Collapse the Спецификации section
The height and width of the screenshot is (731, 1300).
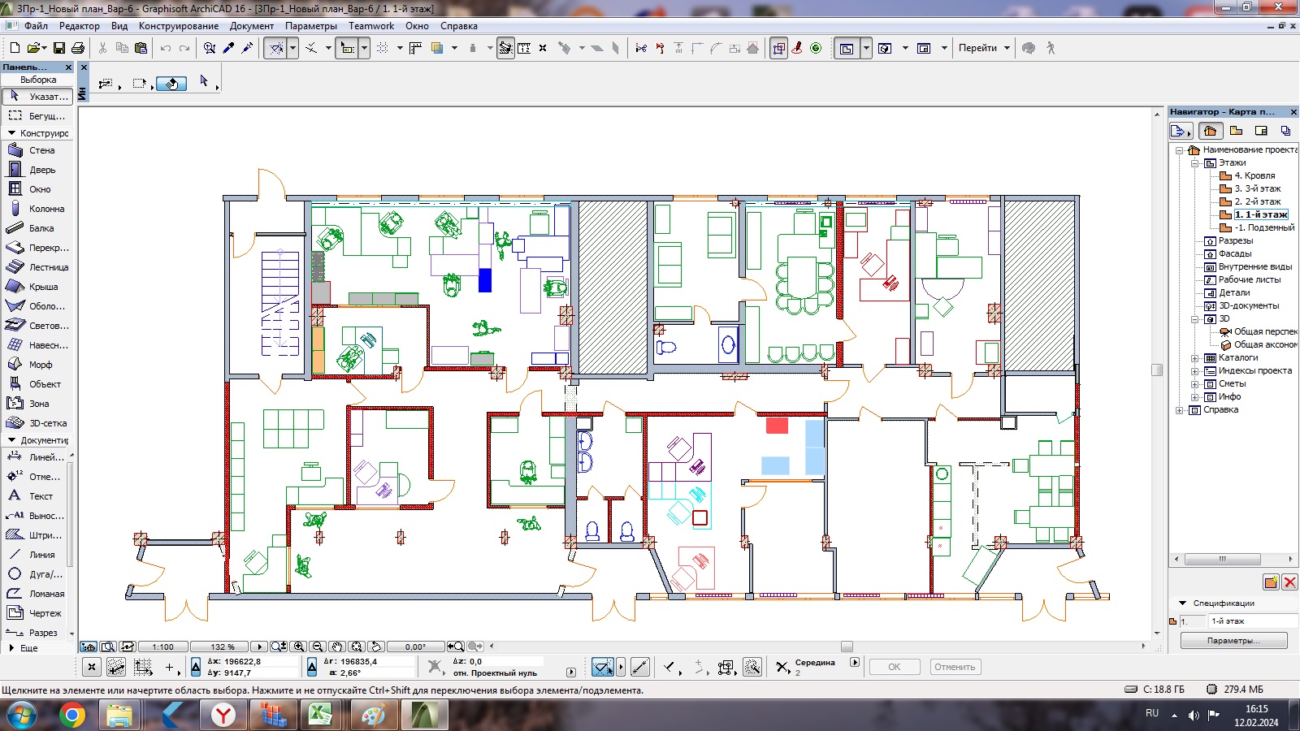[x=1183, y=603]
